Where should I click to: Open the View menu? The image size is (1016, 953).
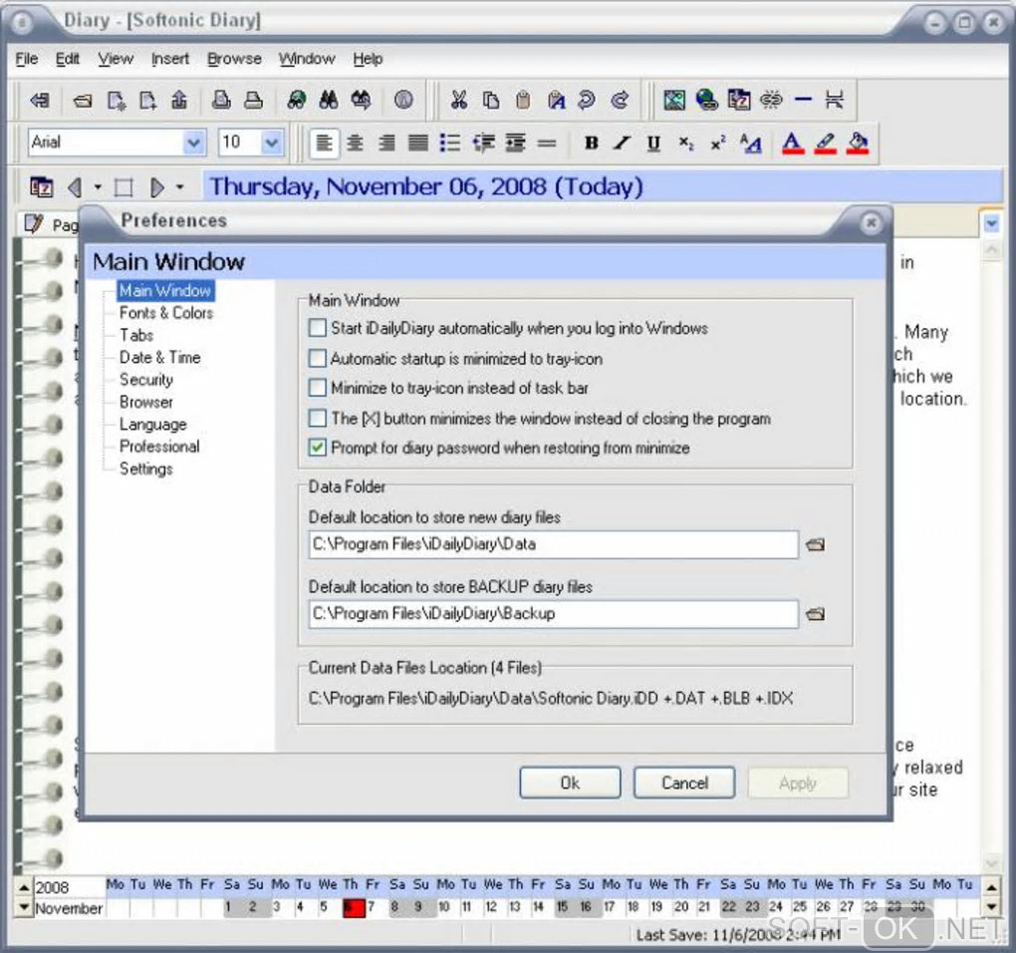pos(116,59)
